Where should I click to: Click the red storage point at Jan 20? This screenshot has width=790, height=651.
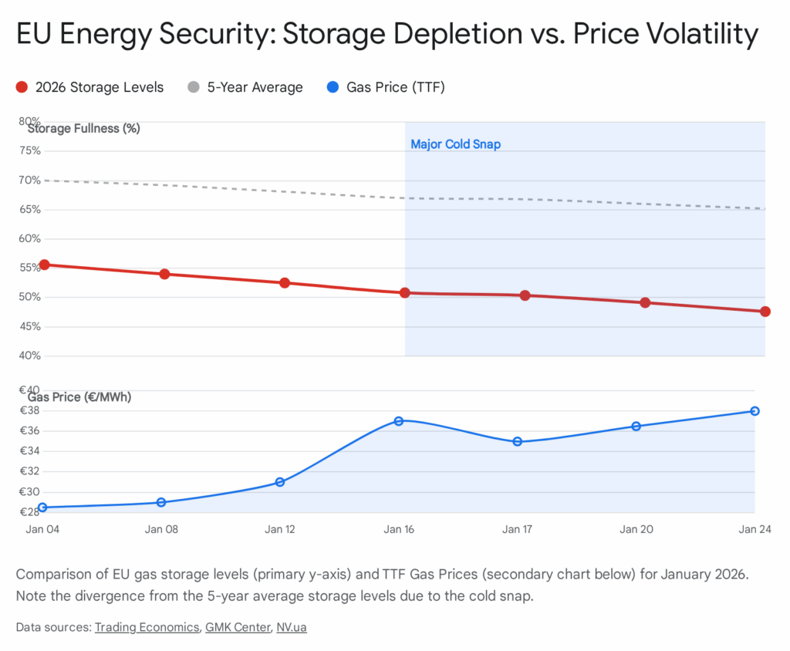pos(645,302)
